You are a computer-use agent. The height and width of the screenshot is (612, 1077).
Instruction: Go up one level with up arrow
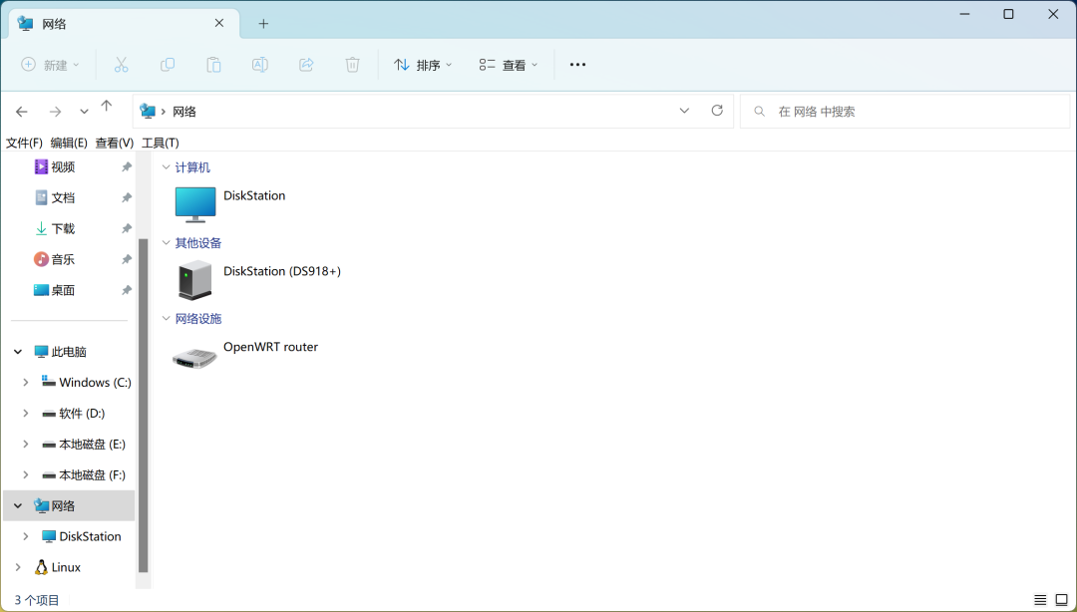point(106,106)
